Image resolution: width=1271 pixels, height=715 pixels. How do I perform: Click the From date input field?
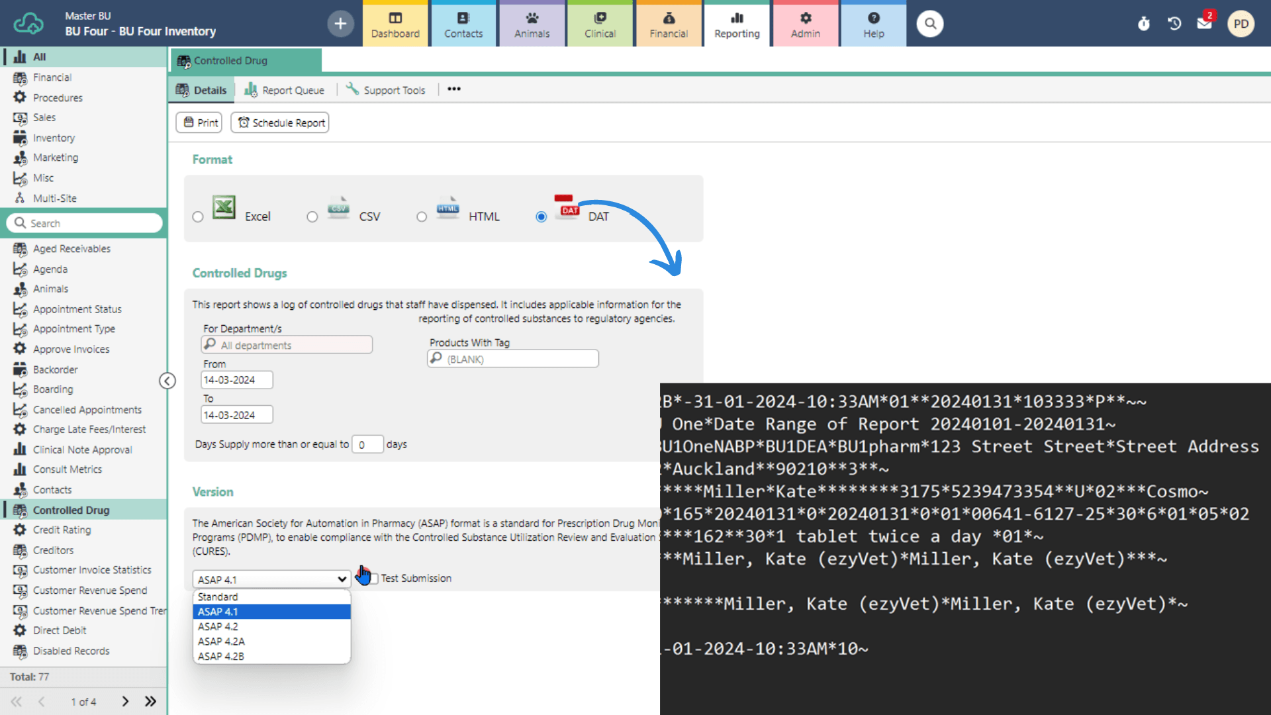click(x=236, y=380)
